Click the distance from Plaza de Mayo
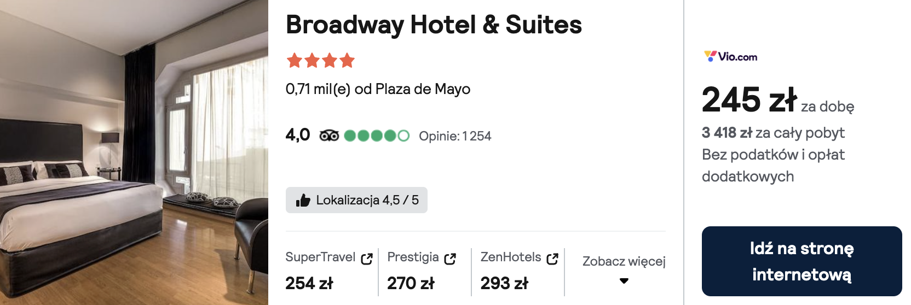This screenshot has height=305, width=911. click(378, 89)
